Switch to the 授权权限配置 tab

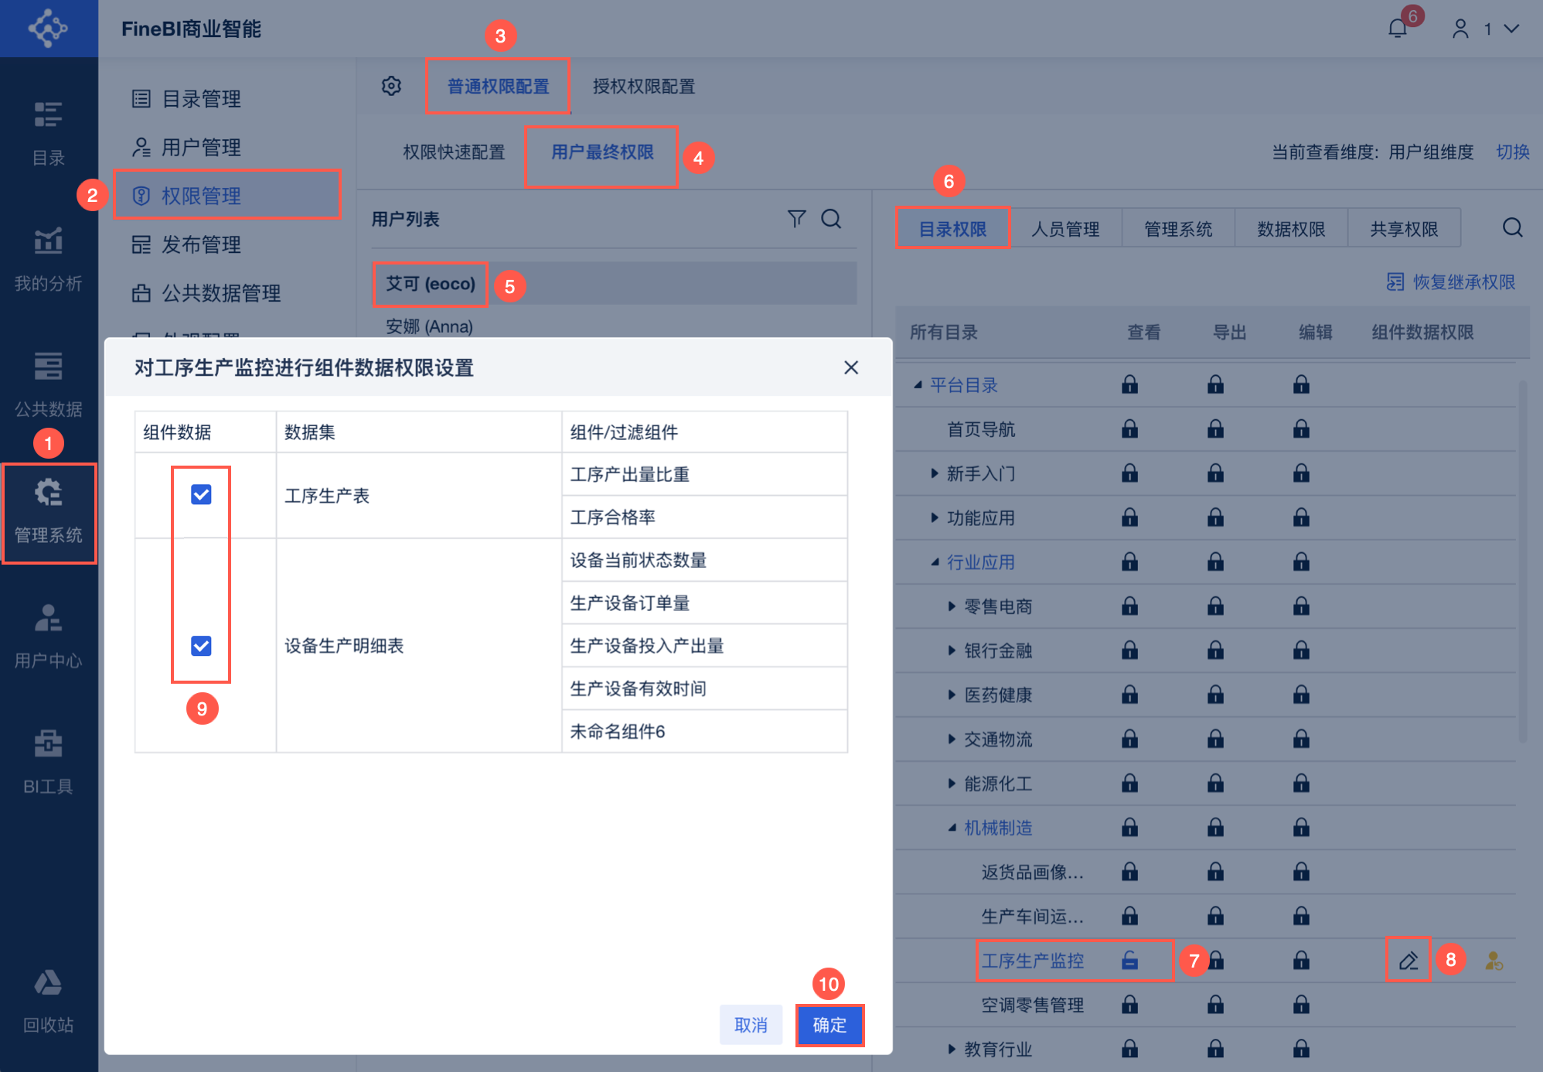643,87
